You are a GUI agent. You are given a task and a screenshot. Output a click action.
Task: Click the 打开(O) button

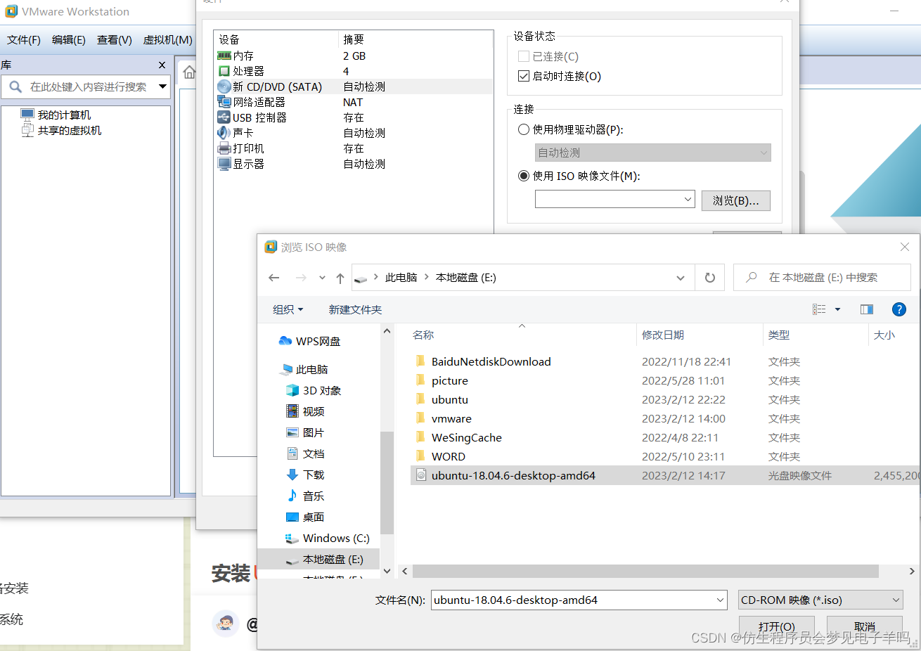pos(777,626)
